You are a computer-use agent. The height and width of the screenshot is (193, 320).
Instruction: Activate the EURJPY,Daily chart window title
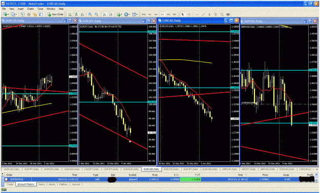(92, 21)
